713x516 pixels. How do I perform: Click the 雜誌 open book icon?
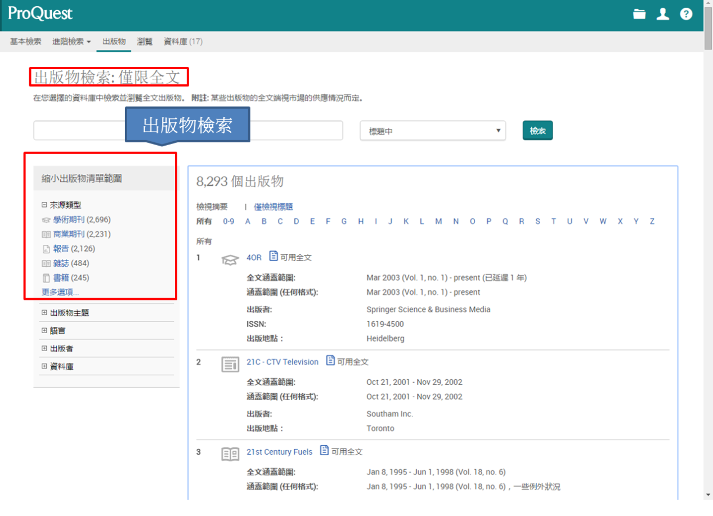click(46, 263)
